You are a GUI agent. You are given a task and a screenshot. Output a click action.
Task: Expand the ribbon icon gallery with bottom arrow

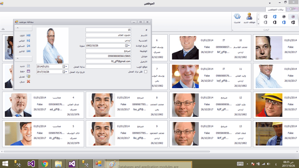pyautogui.click(x=258, y=24)
